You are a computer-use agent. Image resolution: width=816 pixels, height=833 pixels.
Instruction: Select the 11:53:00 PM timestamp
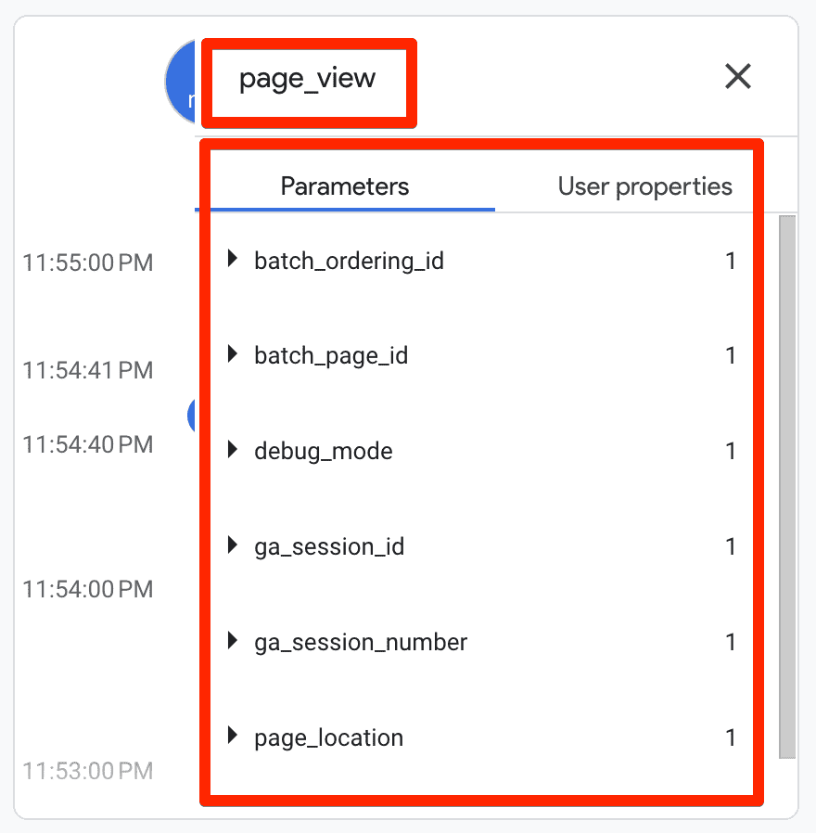88,771
